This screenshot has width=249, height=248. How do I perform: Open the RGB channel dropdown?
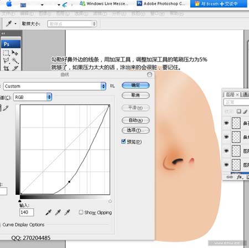pyautogui.click(x=33, y=97)
